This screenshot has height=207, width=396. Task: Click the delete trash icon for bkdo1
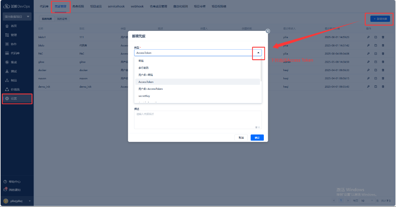(x=383, y=37)
